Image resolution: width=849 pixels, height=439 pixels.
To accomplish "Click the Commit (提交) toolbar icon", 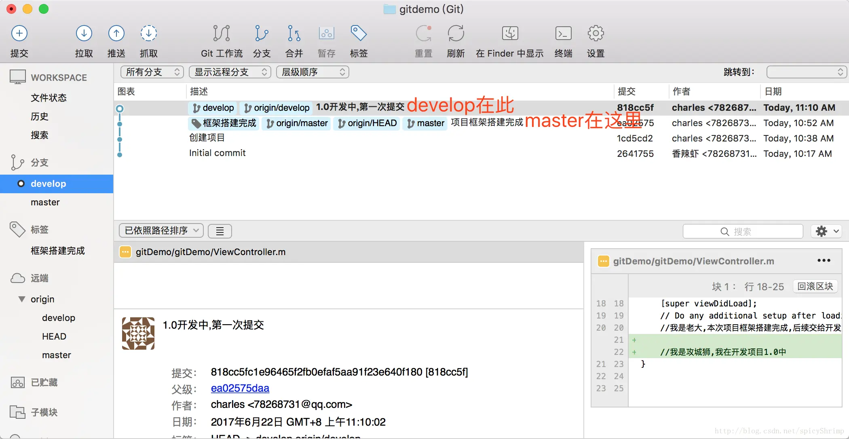I will click(x=19, y=34).
